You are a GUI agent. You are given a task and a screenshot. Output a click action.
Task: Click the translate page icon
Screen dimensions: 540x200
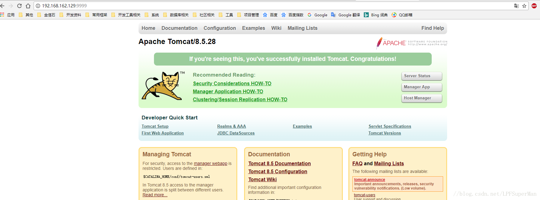point(516,6)
